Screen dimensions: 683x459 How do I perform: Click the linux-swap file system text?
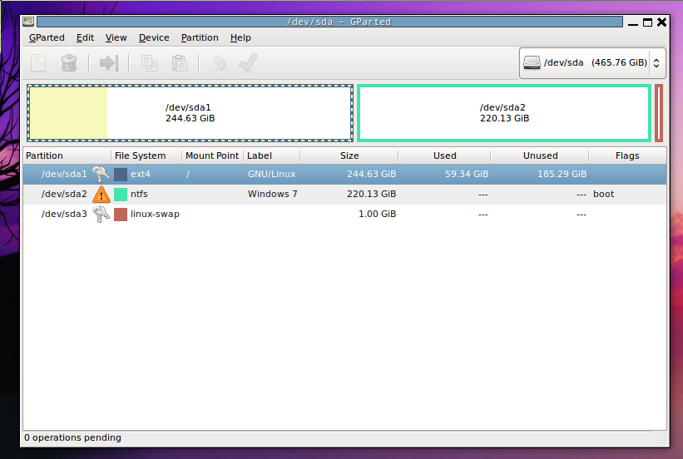pyautogui.click(x=155, y=215)
